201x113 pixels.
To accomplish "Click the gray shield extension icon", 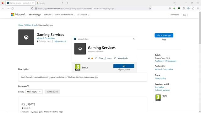I will pyautogui.click(x=184, y=8).
